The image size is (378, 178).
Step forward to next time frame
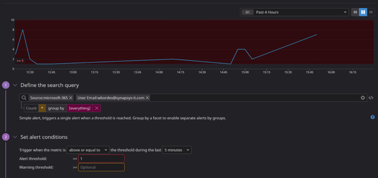(371, 12)
